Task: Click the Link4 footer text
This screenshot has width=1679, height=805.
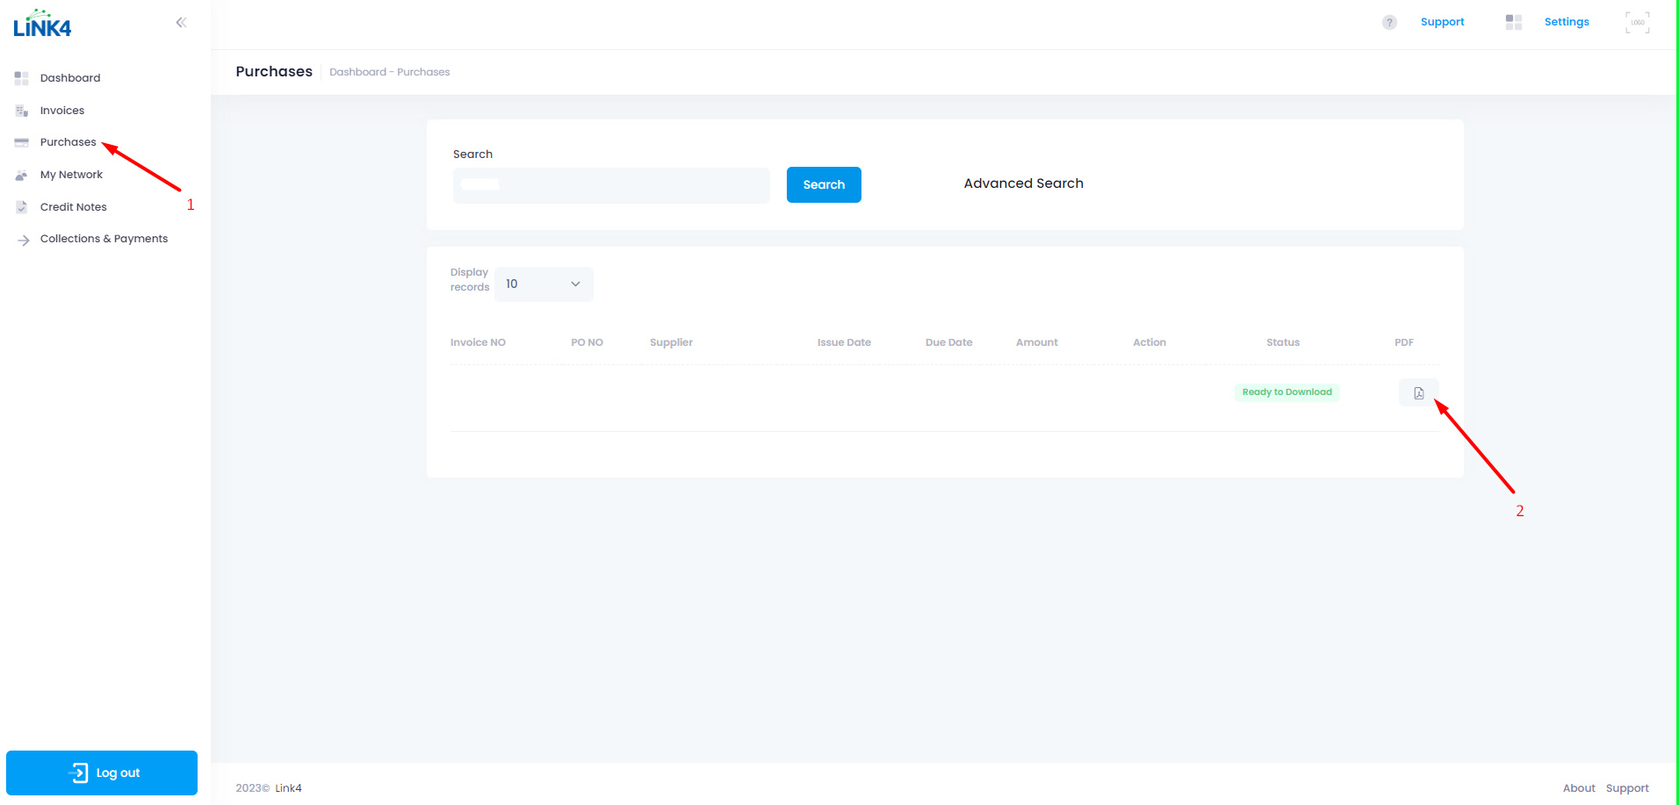Action: click(x=288, y=788)
